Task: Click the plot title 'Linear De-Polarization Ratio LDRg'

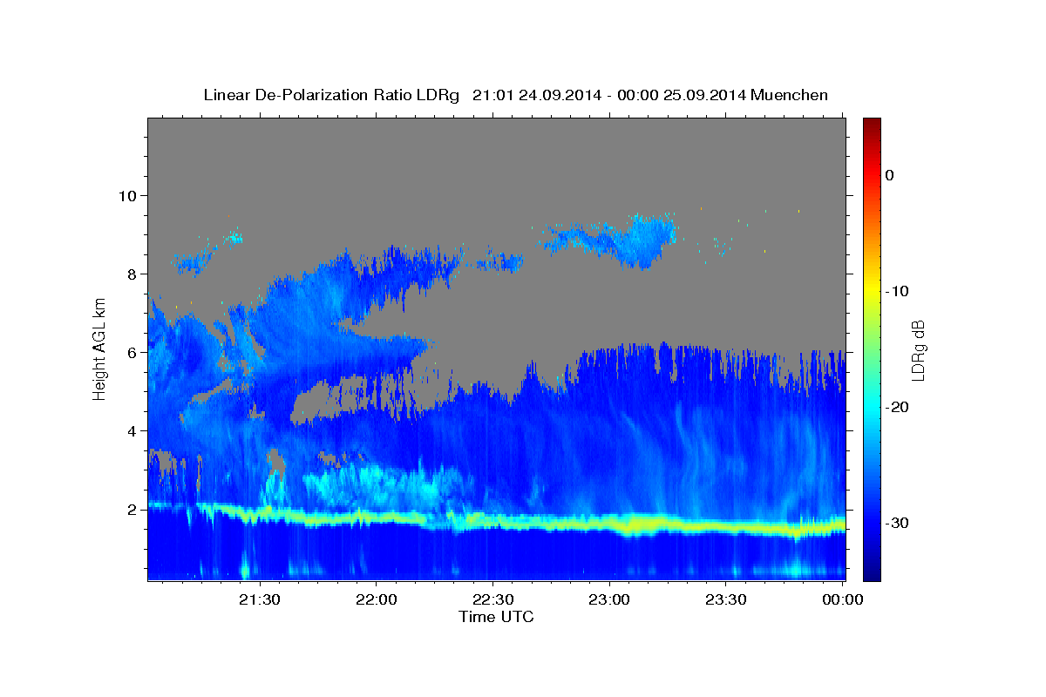Action: tap(330, 95)
